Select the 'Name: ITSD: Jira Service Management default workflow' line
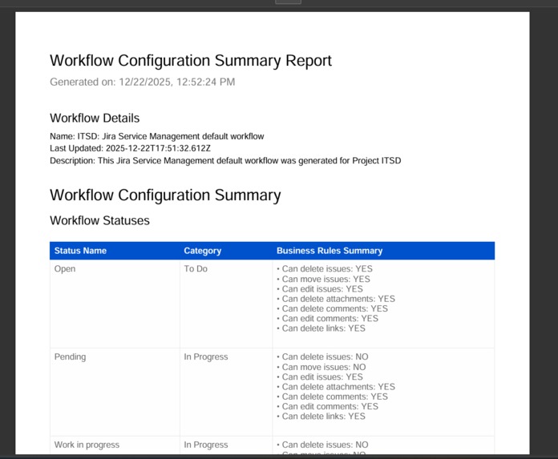This screenshot has height=459, width=558. click(x=157, y=136)
